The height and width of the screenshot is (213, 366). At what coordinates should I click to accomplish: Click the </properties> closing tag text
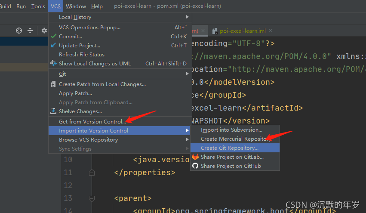click(x=145, y=173)
